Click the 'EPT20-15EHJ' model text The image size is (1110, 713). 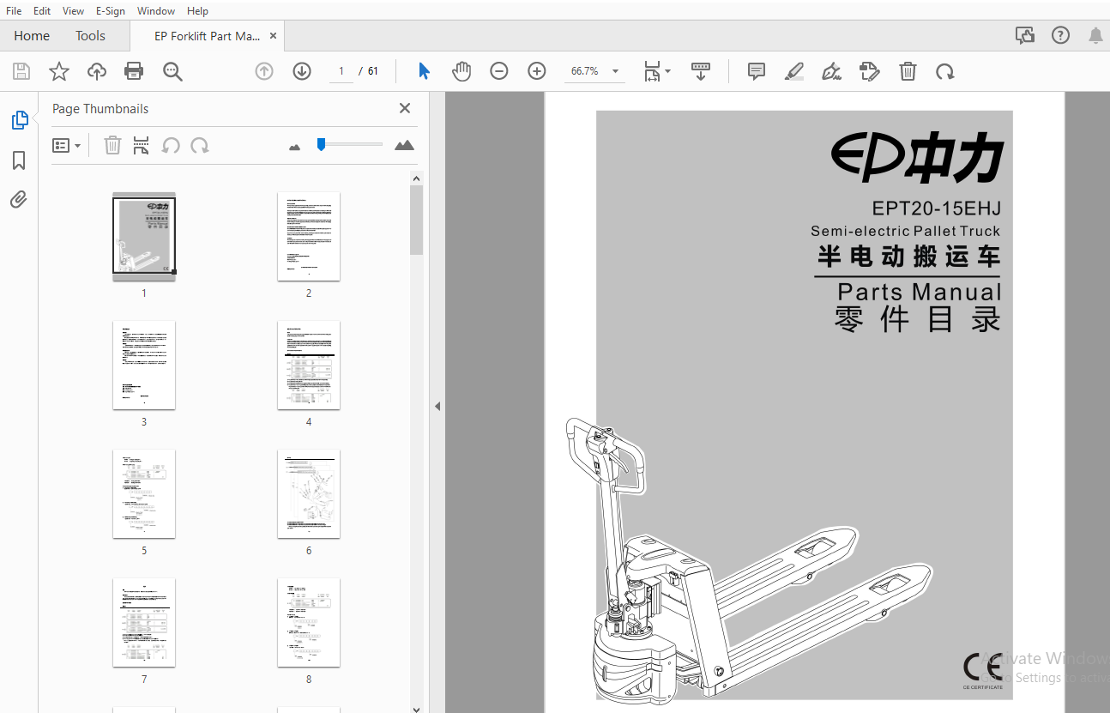tap(937, 208)
